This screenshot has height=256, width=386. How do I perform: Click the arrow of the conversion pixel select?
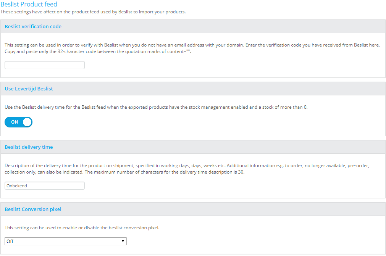123,242
